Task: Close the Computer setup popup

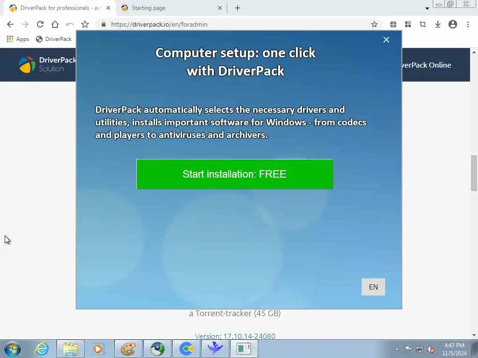Action: 386,40
